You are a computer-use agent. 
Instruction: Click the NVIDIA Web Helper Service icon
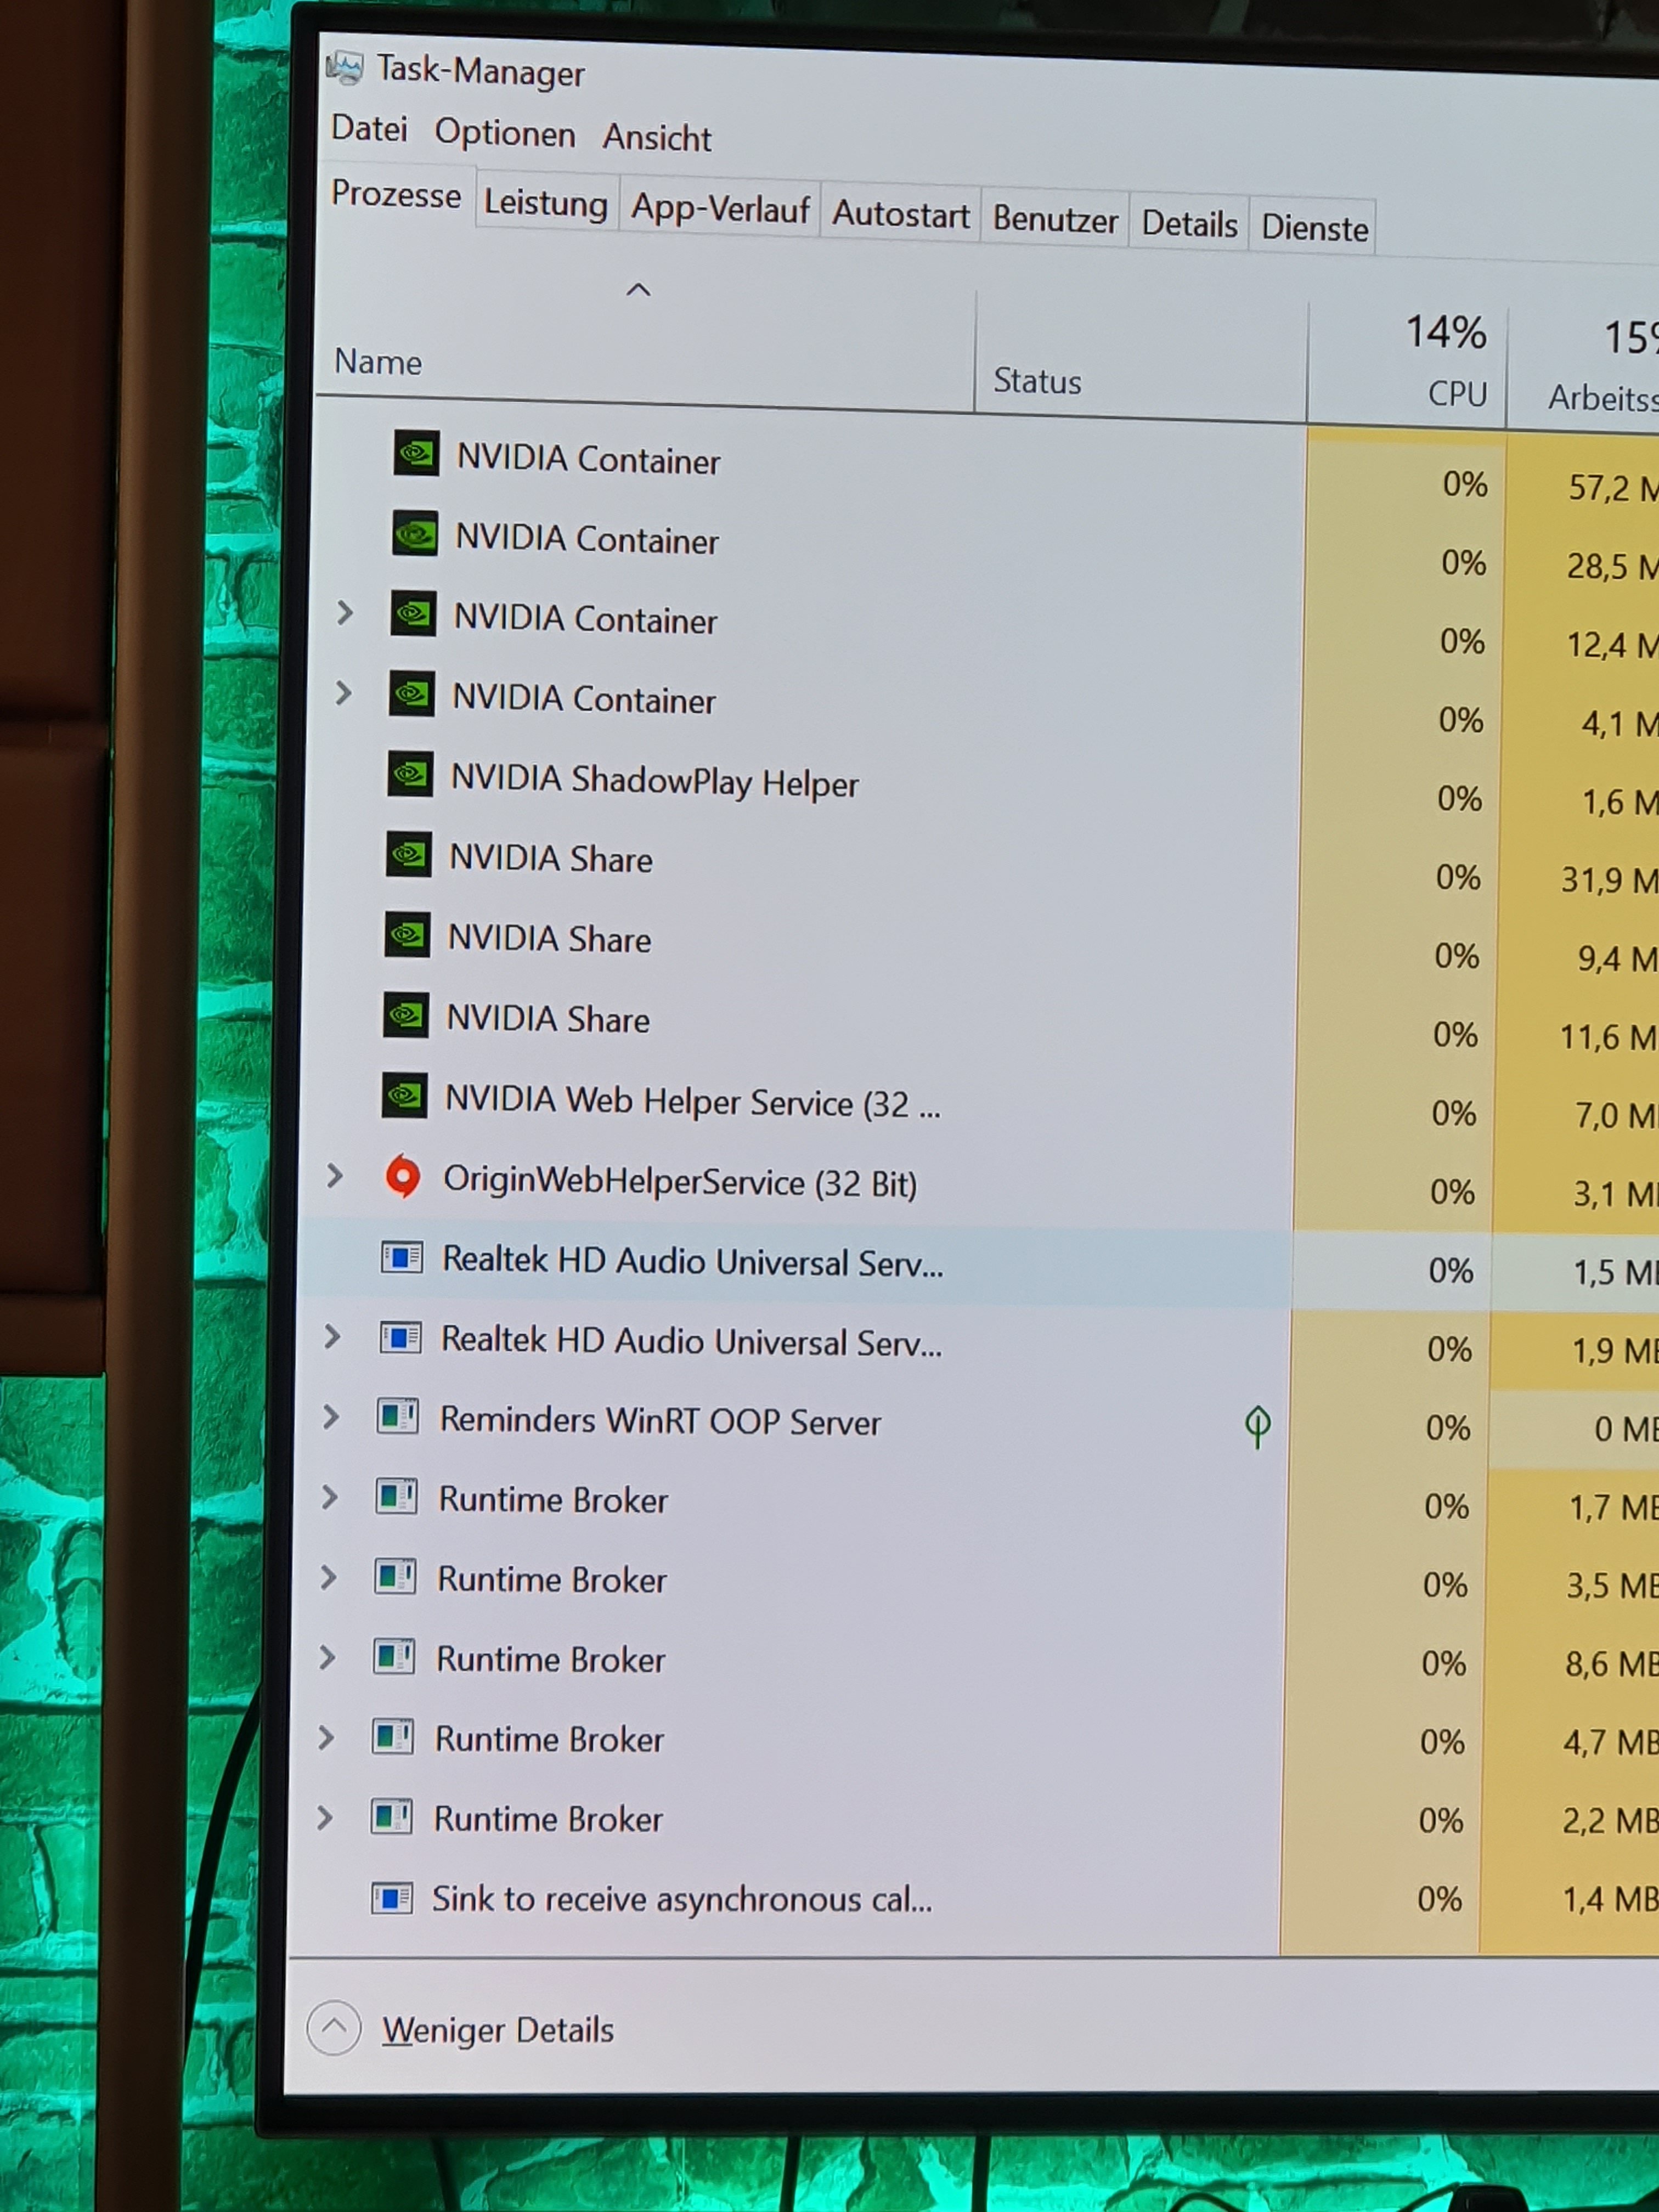pos(405,1096)
